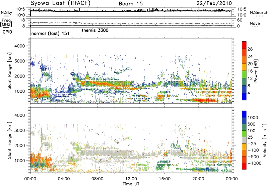Click the '18' frequency axis tick
The height and width of the screenshot is (186, 268).
coord(22,20)
